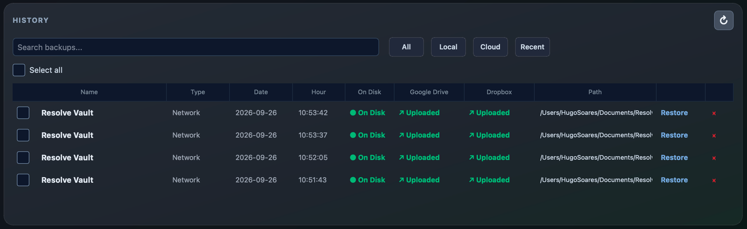Filter backups by Cloud
Screen dimensions: 747x229
click(490, 47)
